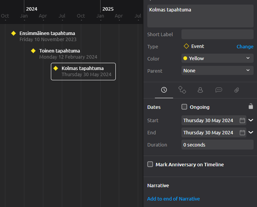Switch to the Relationships tab icon

click(182, 90)
